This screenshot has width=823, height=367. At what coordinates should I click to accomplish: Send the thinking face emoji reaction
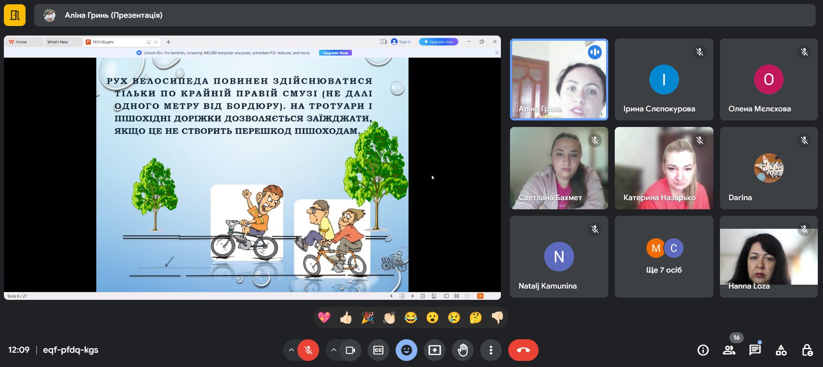tap(475, 318)
